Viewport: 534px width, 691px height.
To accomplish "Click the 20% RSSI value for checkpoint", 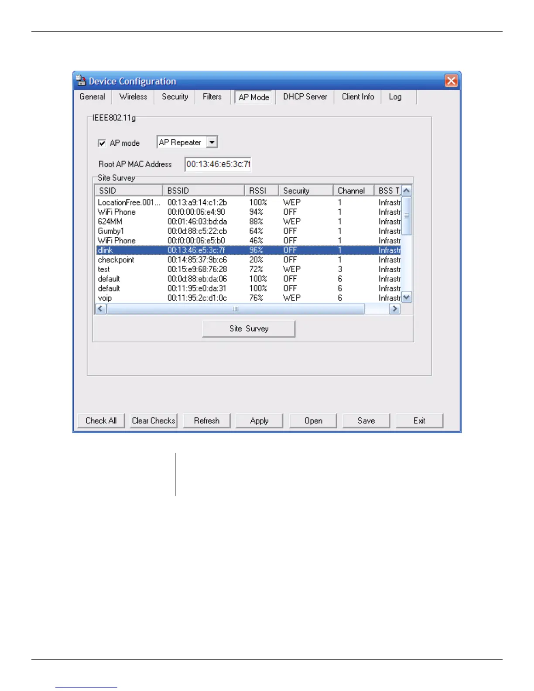I will (x=256, y=260).
